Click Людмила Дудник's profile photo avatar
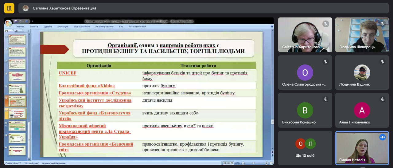Image resolution: width=393 pixels, height=168 pixels. (x=362, y=72)
